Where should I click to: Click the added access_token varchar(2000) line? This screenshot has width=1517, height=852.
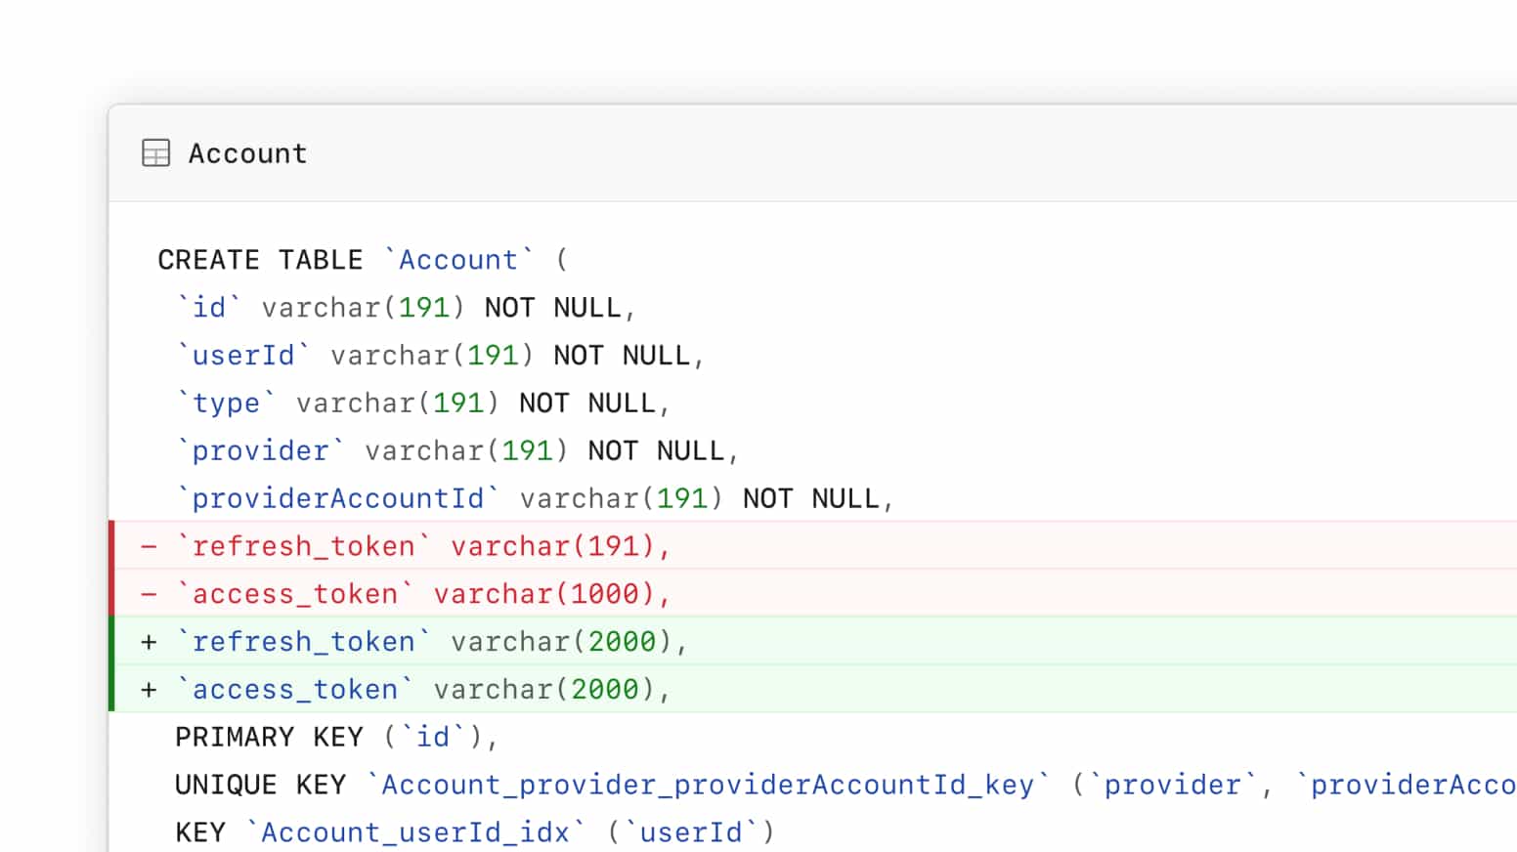click(x=813, y=689)
